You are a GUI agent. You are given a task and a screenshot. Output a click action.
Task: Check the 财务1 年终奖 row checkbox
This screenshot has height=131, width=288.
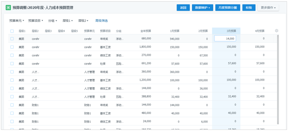pos(12,105)
